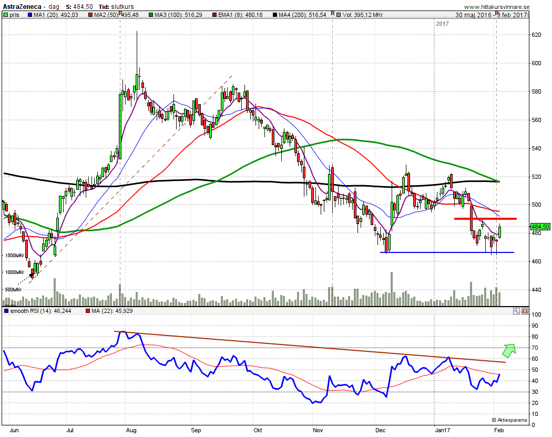Image resolution: width=552 pixels, height=437 pixels.
Task: Click the blue smooth RSI (14) swatch
Action: click(x=6, y=311)
